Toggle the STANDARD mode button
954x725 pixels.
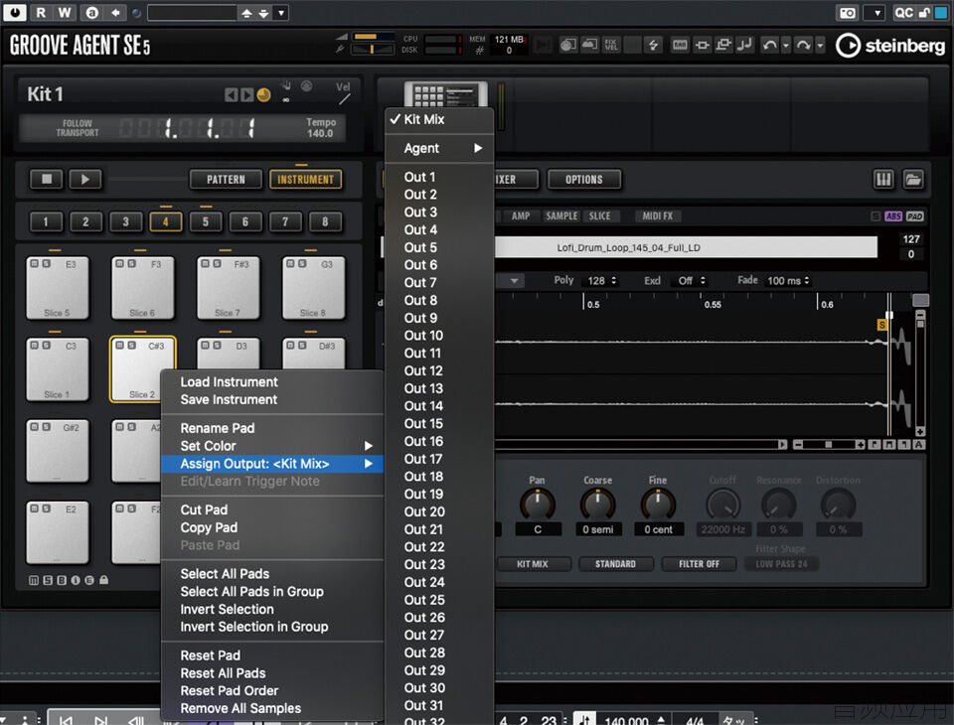click(x=615, y=564)
